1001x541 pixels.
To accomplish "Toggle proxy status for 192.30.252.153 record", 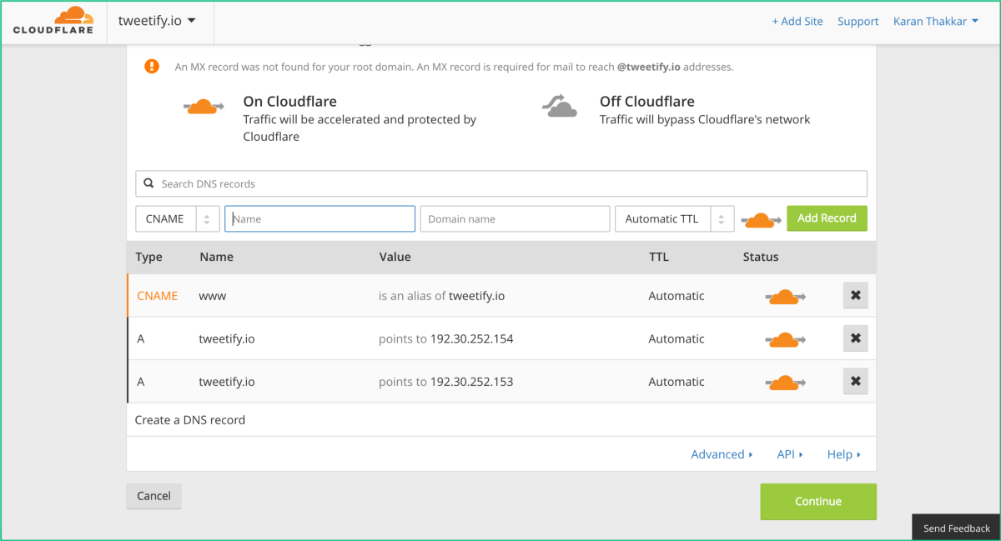I will tap(785, 382).
